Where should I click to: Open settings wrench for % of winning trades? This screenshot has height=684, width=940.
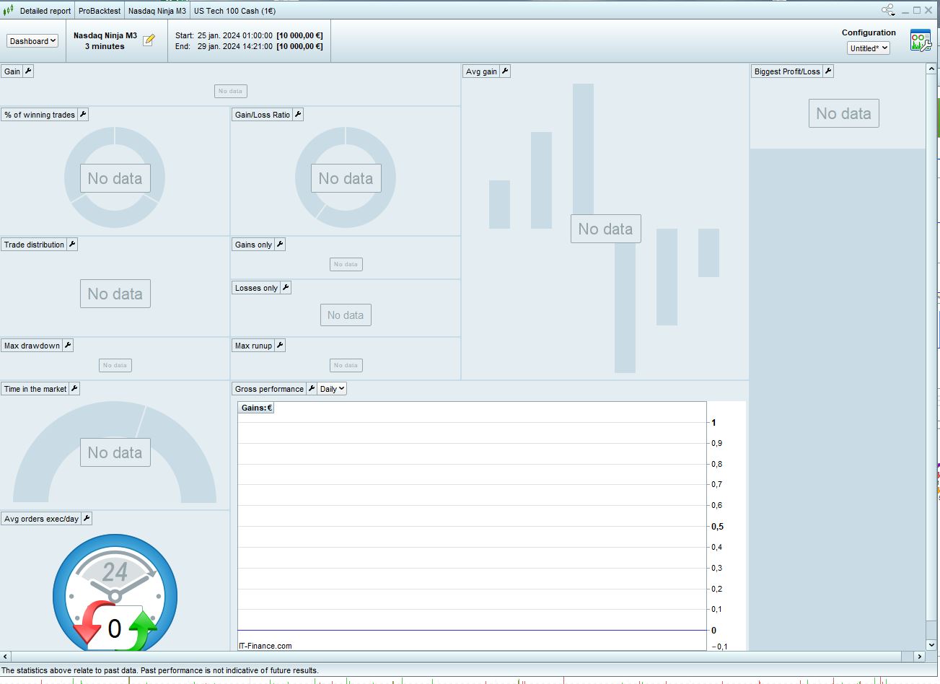83,115
